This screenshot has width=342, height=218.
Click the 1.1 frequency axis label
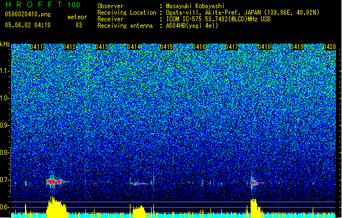tap(5, 71)
